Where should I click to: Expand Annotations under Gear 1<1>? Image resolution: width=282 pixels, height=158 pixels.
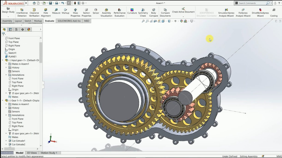(6, 115)
